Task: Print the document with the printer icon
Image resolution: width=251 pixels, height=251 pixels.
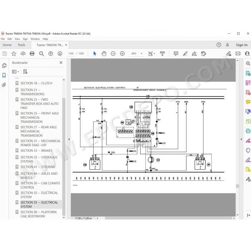Action: pos(32,53)
